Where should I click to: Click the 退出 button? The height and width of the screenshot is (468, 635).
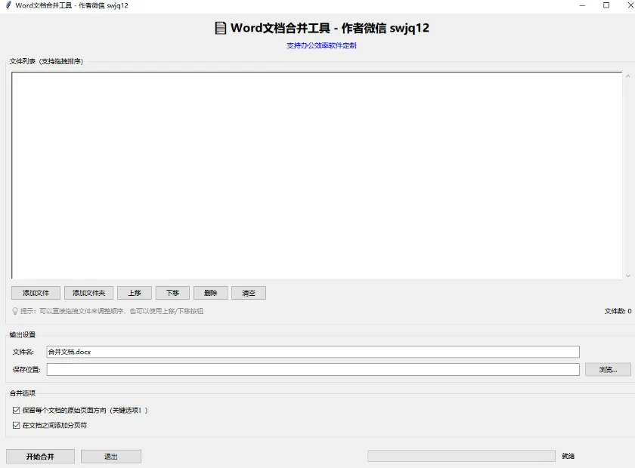pos(111,456)
